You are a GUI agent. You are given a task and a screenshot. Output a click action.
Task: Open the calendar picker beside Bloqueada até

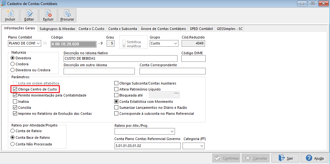point(177,95)
